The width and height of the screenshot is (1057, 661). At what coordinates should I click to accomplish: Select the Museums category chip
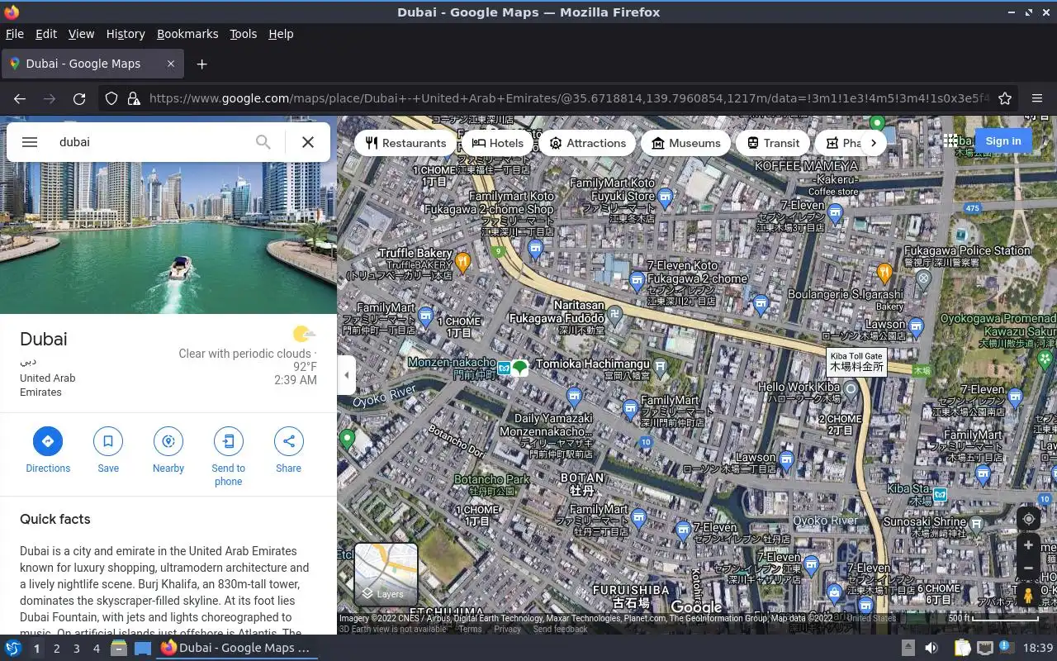(x=685, y=143)
